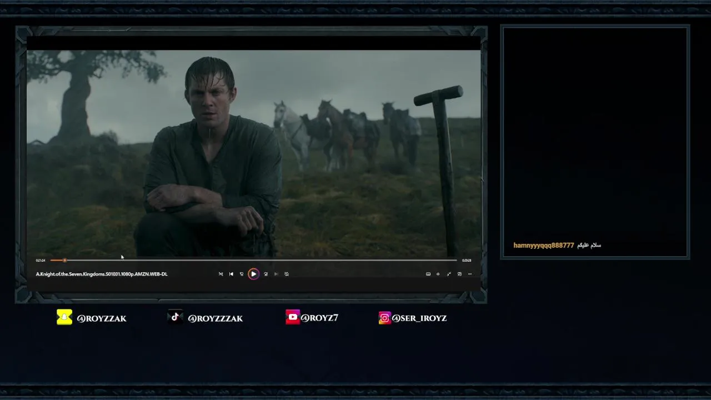Click the A.Knight.of.the.Seven.Kingdoms file title

click(102, 274)
